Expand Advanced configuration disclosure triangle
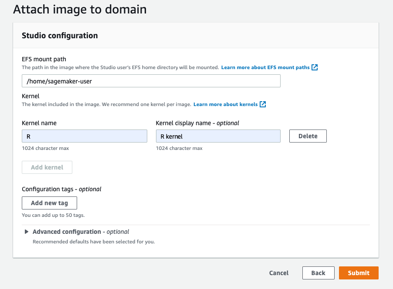 pos(27,232)
